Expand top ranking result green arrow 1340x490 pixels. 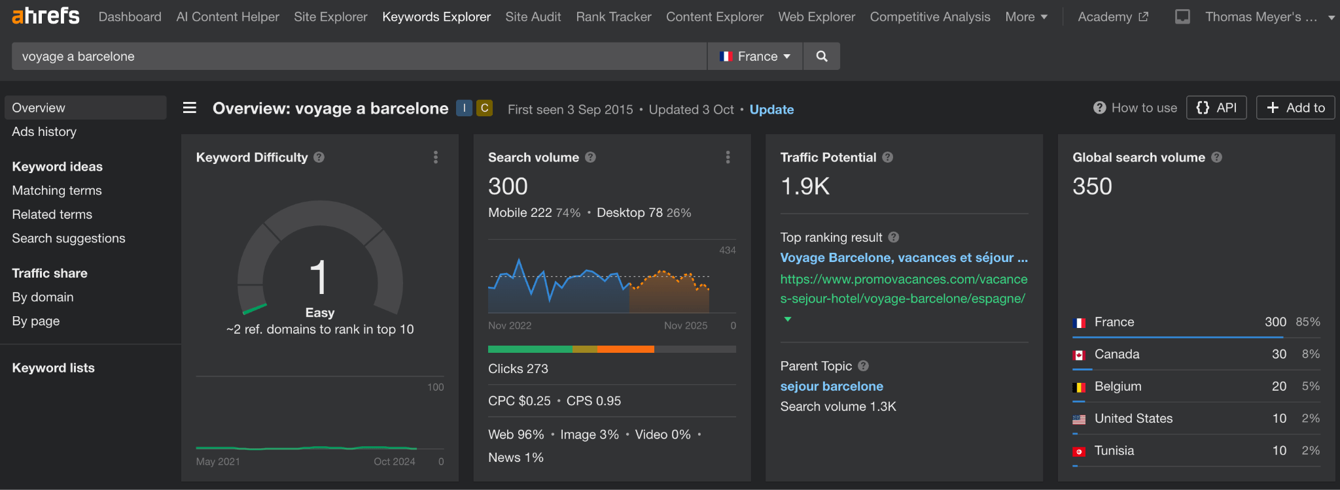pos(788,319)
